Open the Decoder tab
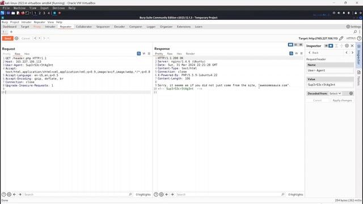This screenshot has width=363, height=204. click(120, 27)
